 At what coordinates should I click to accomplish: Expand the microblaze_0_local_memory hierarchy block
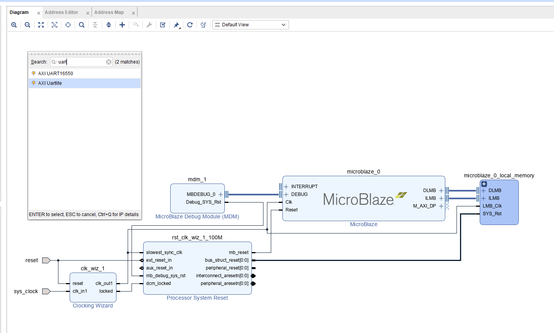pyautogui.click(x=484, y=184)
